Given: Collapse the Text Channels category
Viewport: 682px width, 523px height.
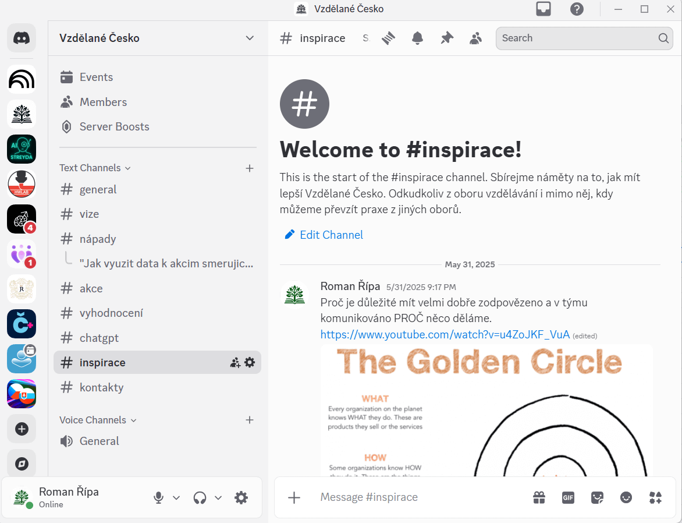Looking at the screenshot, I should (95, 168).
